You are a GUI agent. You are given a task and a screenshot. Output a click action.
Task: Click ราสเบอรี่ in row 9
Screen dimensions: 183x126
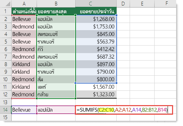tap(56, 72)
